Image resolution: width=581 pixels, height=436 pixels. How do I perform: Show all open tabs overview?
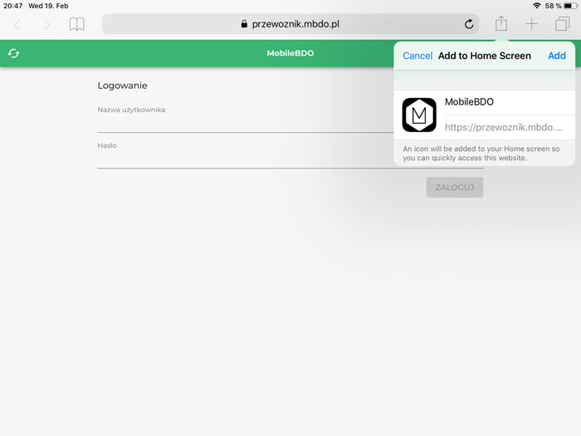tap(562, 24)
